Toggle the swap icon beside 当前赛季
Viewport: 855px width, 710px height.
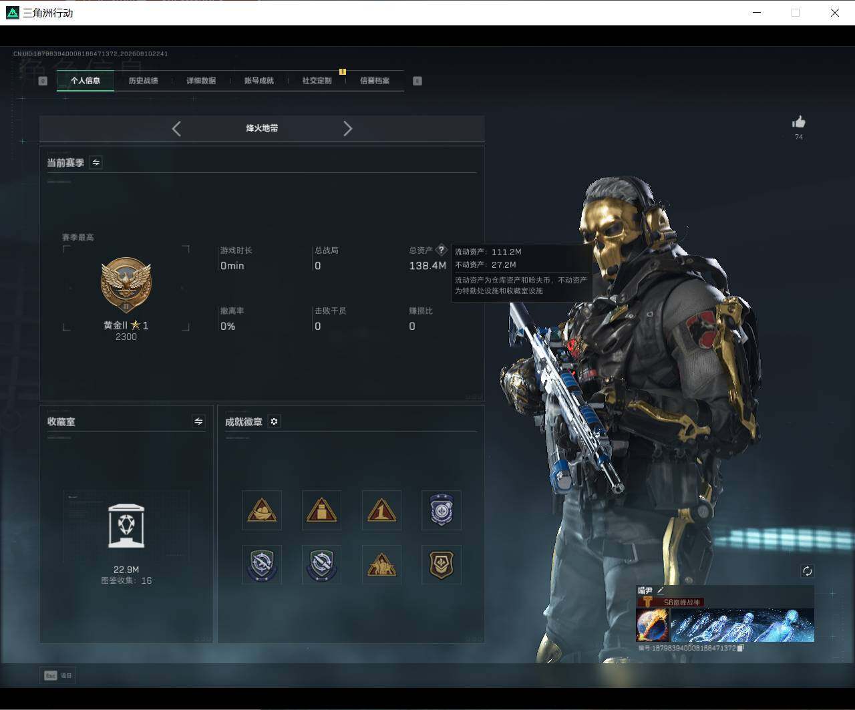(96, 162)
